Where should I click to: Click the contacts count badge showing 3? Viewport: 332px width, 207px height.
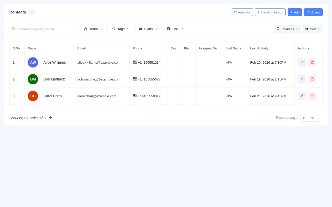pyautogui.click(x=31, y=12)
